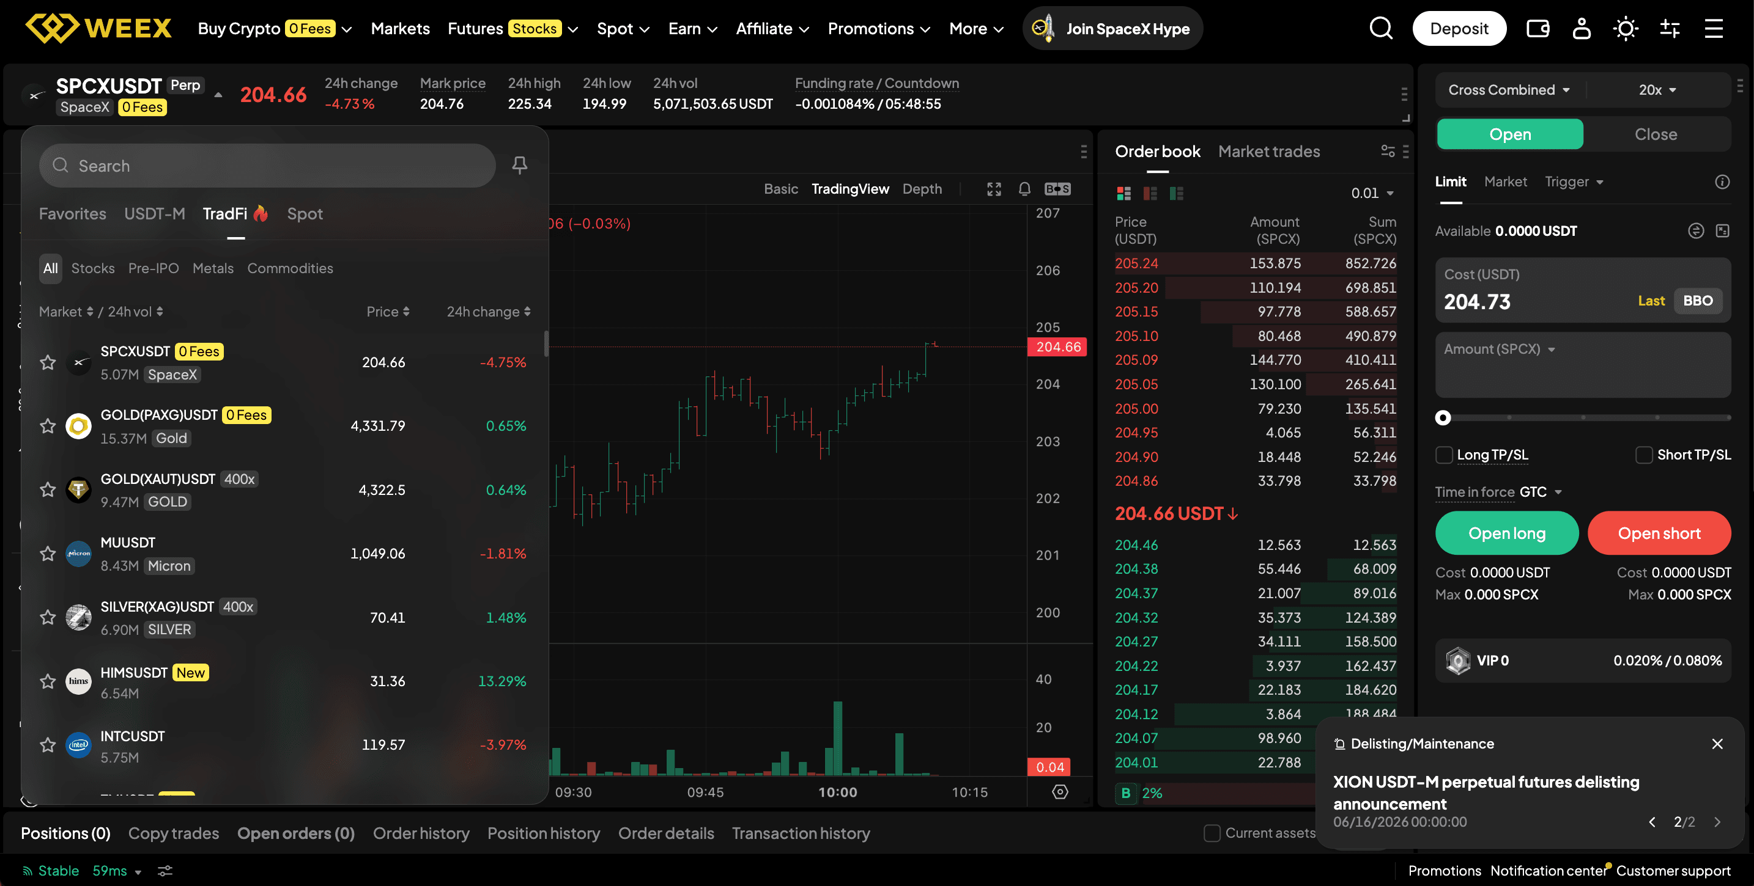Show asks-only order book view
Viewport: 1754px width, 886px height.
(1151, 193)
